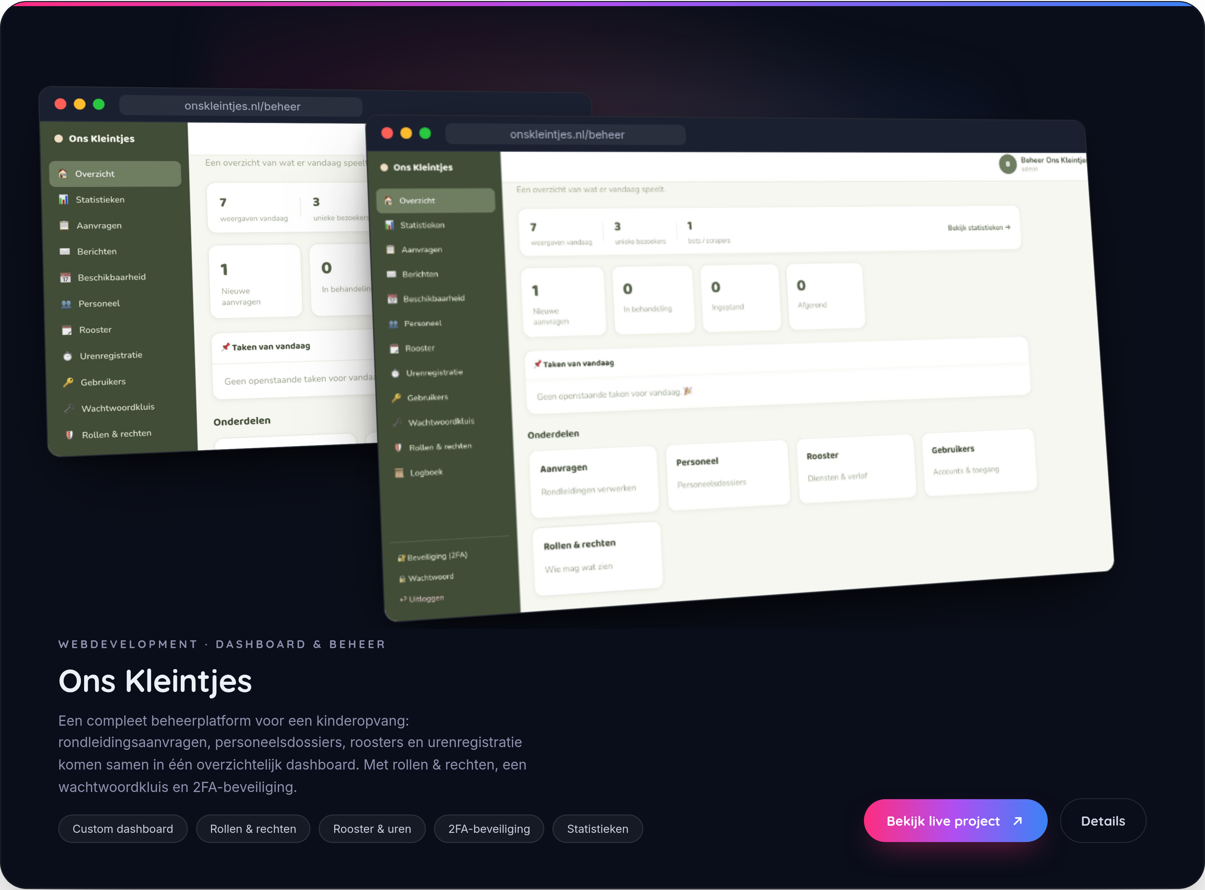Viewport: 1205px width, 890px height.
Task: Click Overzicht house icon in front window
Action: [388, 200]
